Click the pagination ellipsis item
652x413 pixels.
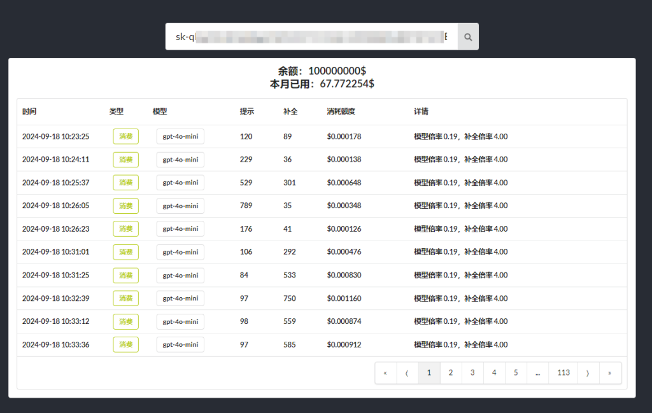(x=537, y=373)
